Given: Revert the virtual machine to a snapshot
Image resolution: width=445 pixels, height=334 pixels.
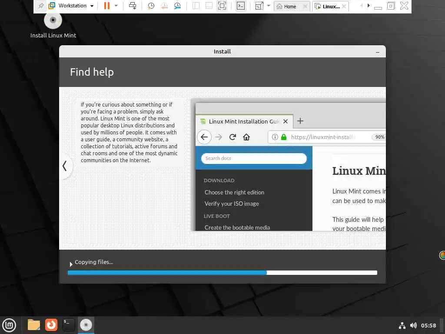Looking at the screenshot, I should (164, 6).
